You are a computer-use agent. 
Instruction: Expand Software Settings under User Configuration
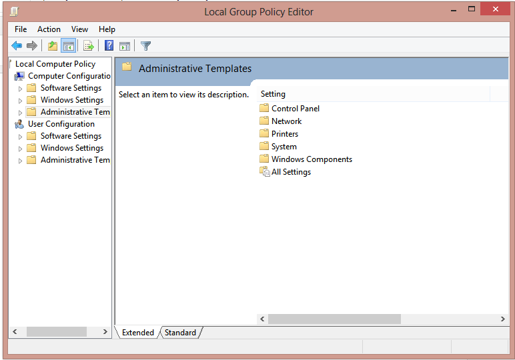click(x=20, y=137)
